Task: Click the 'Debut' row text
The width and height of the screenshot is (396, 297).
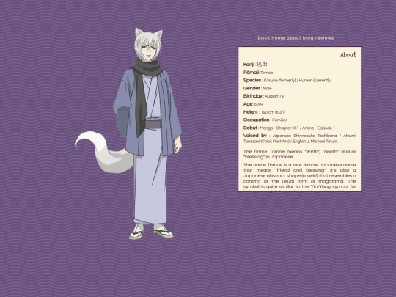Action: 289,128
